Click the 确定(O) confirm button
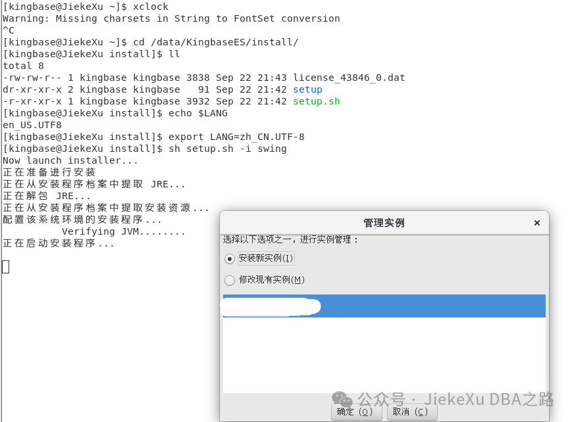Image resolution: width=572 pixels, height=422 pixels. (355, 411)
